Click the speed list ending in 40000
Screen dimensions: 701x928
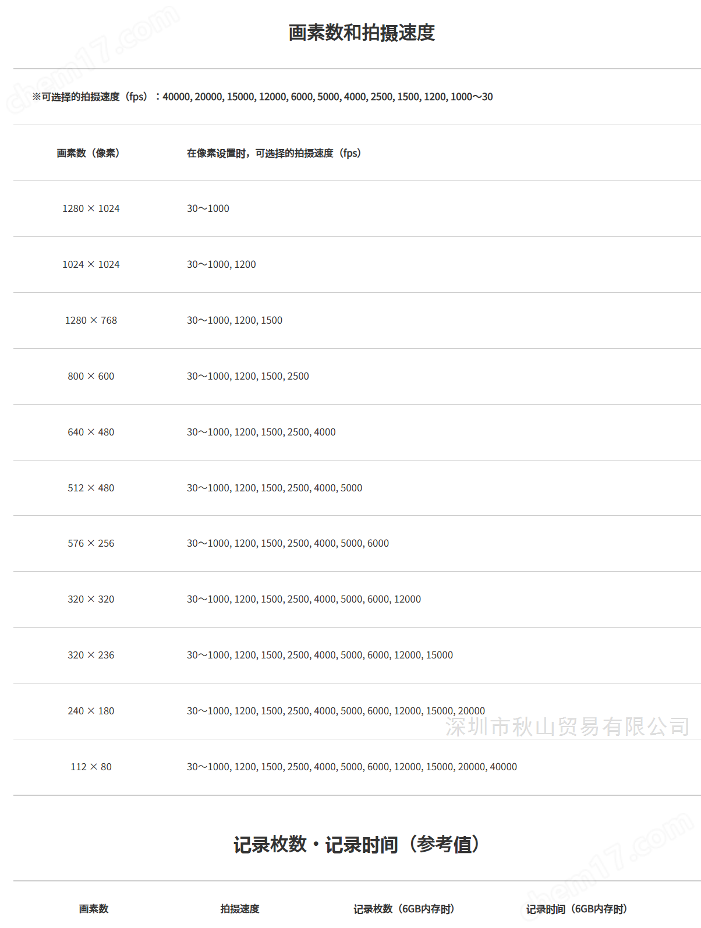tap(352, 767)
